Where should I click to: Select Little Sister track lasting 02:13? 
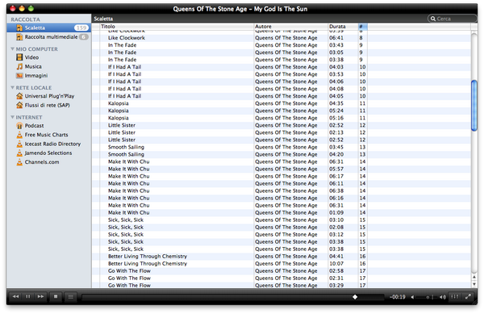[x=282, y=132]
